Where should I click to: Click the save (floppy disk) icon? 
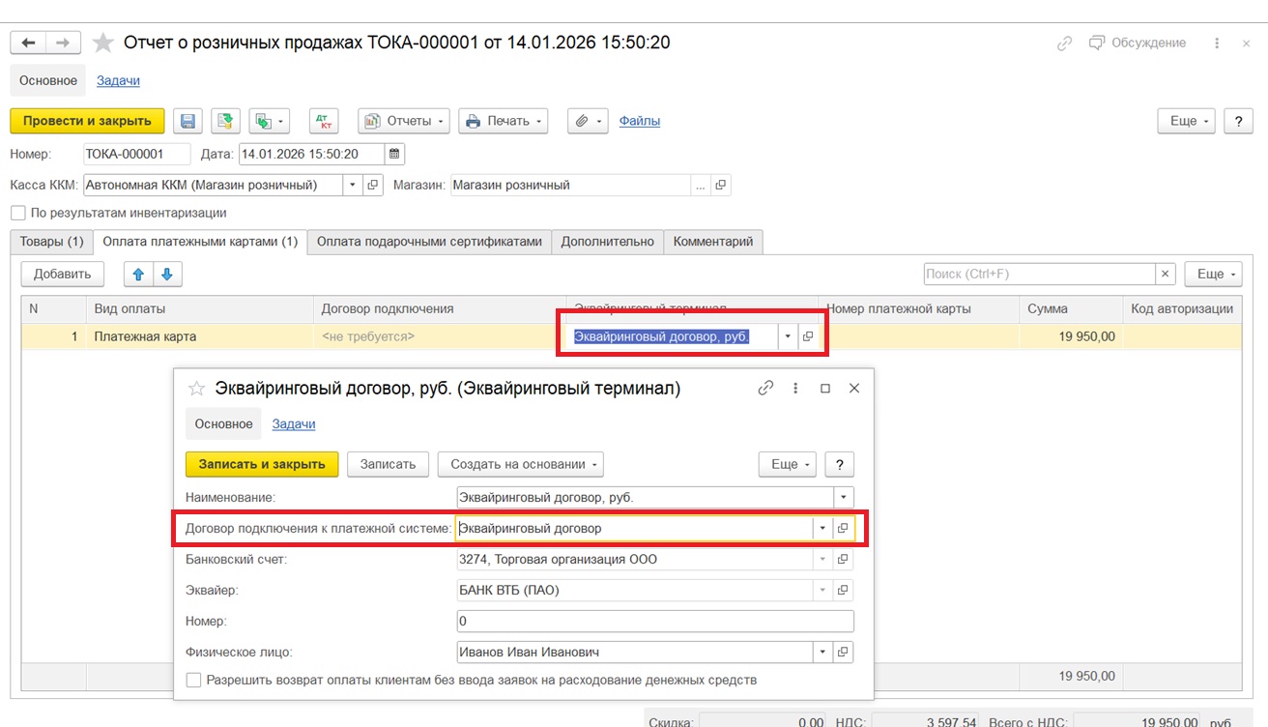(188, 121)
